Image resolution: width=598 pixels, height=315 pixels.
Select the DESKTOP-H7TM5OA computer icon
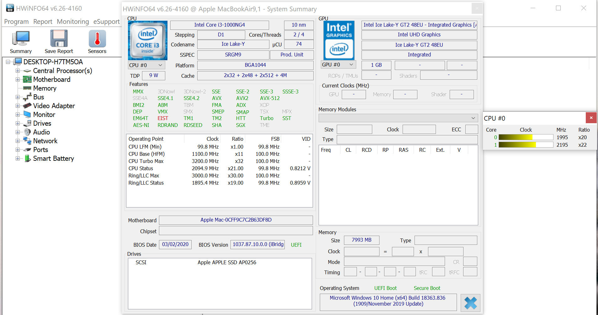(18, 62)
